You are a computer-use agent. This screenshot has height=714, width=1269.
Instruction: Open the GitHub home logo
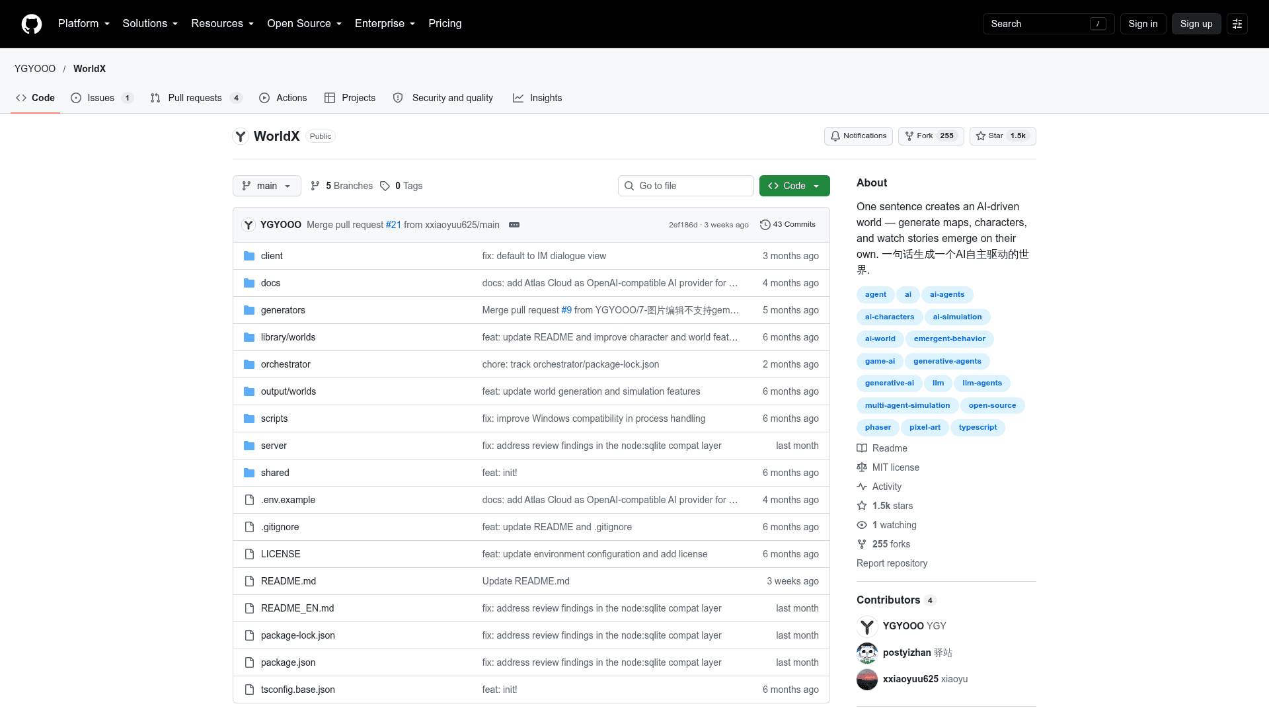[32, 24]
